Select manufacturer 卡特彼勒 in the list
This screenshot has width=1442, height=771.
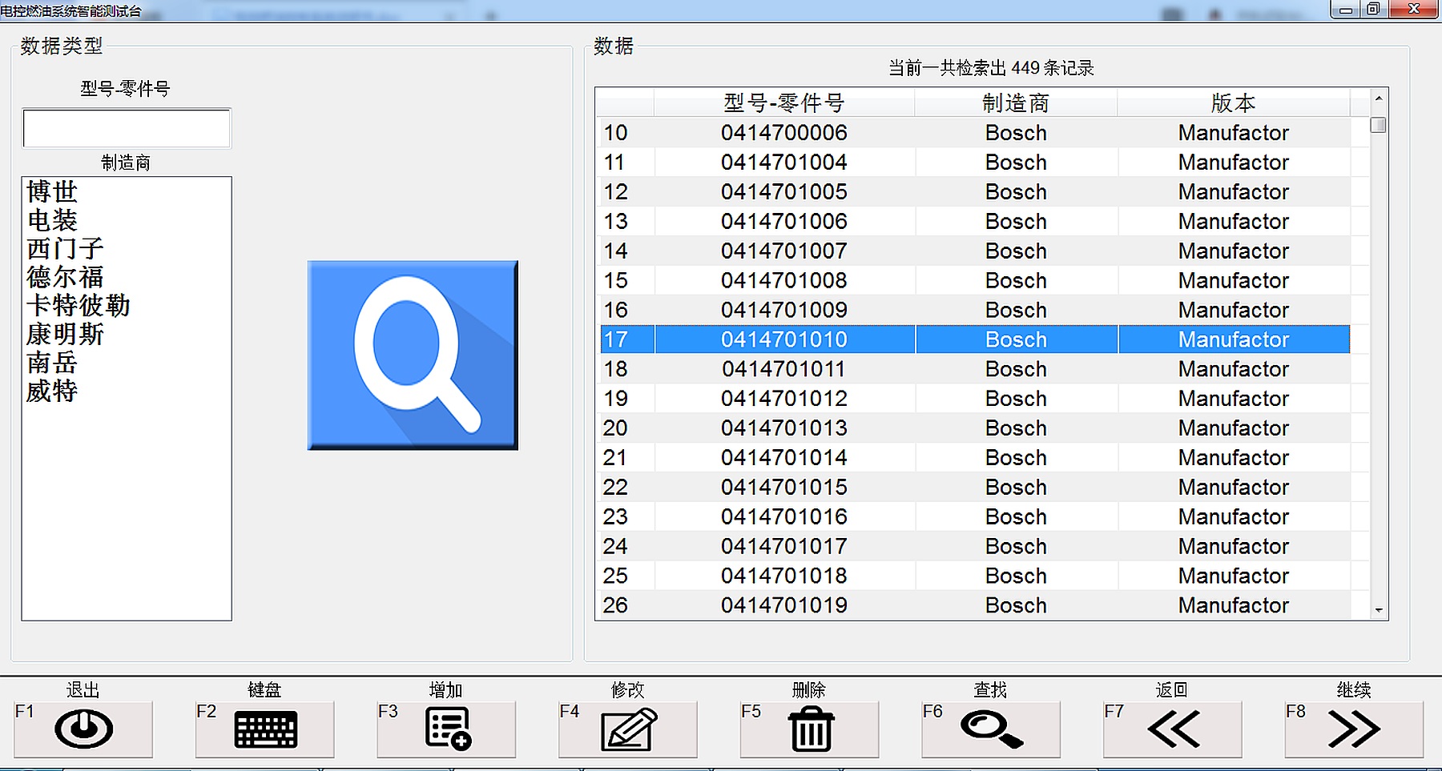coord(78,305)
